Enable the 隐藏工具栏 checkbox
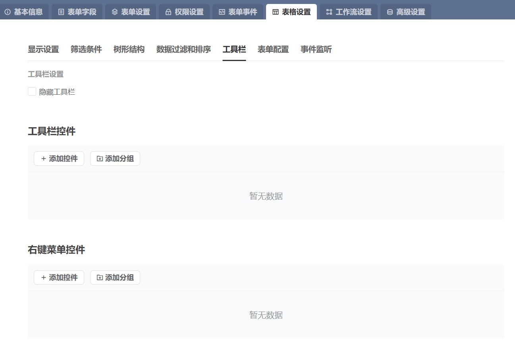The width and height of the screenshot is (515, 350). click(x=32, y=92)
